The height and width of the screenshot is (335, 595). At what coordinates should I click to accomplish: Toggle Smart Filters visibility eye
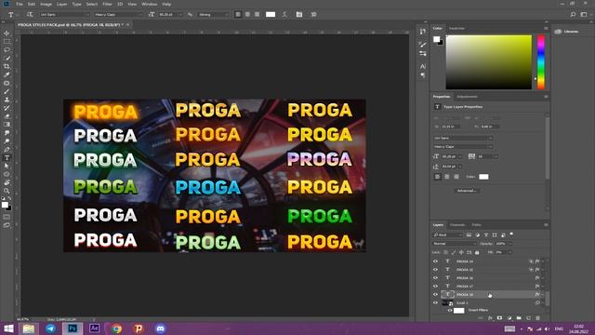450,310
